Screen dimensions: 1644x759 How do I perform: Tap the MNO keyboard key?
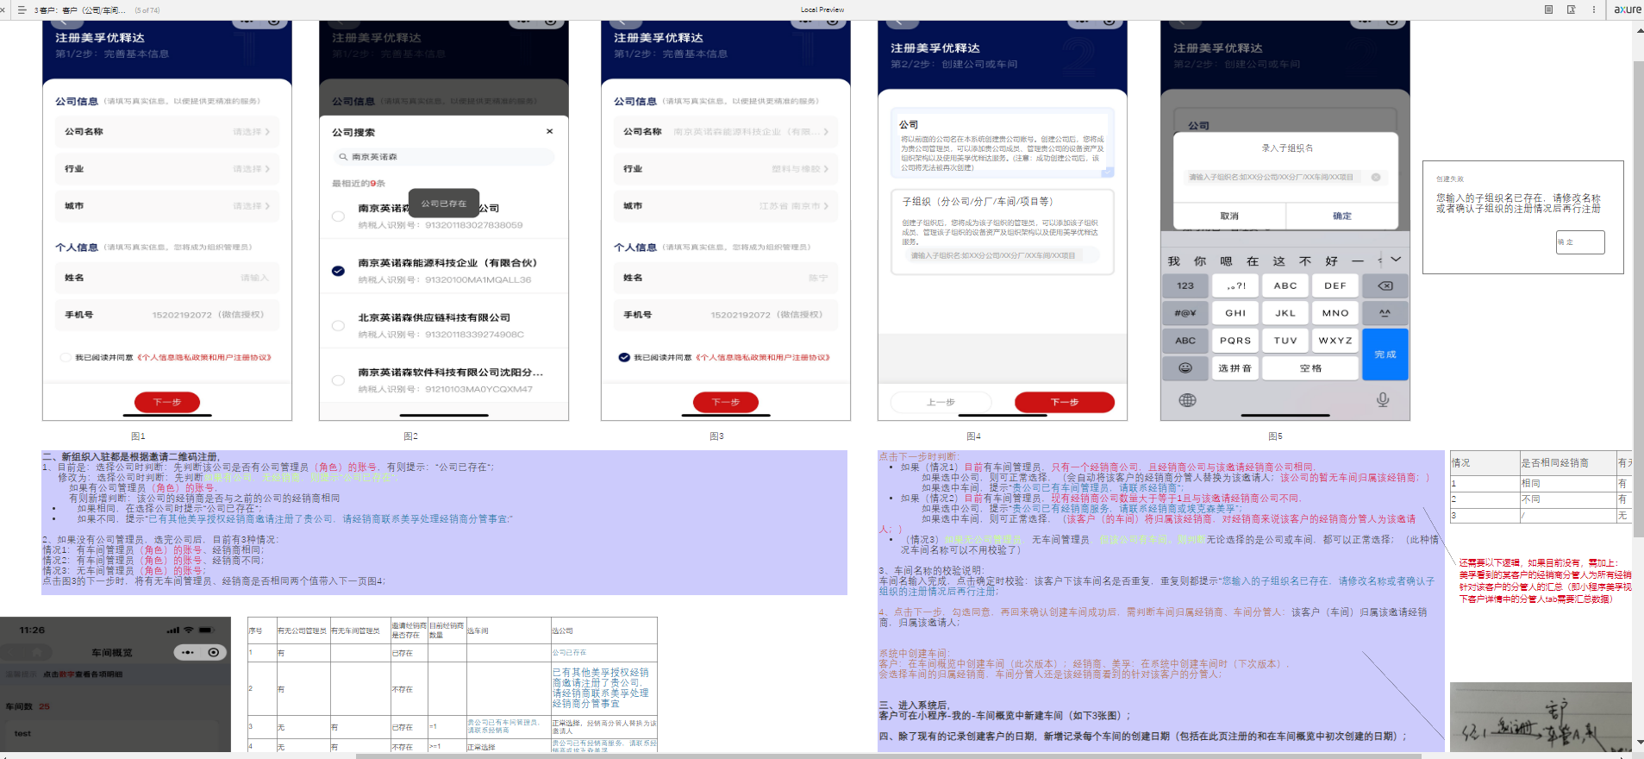1335,313
